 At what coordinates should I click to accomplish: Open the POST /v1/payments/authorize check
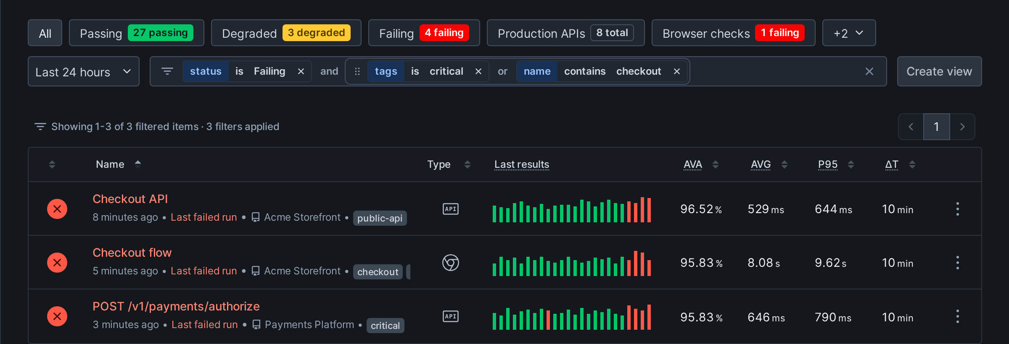point(176,306)
